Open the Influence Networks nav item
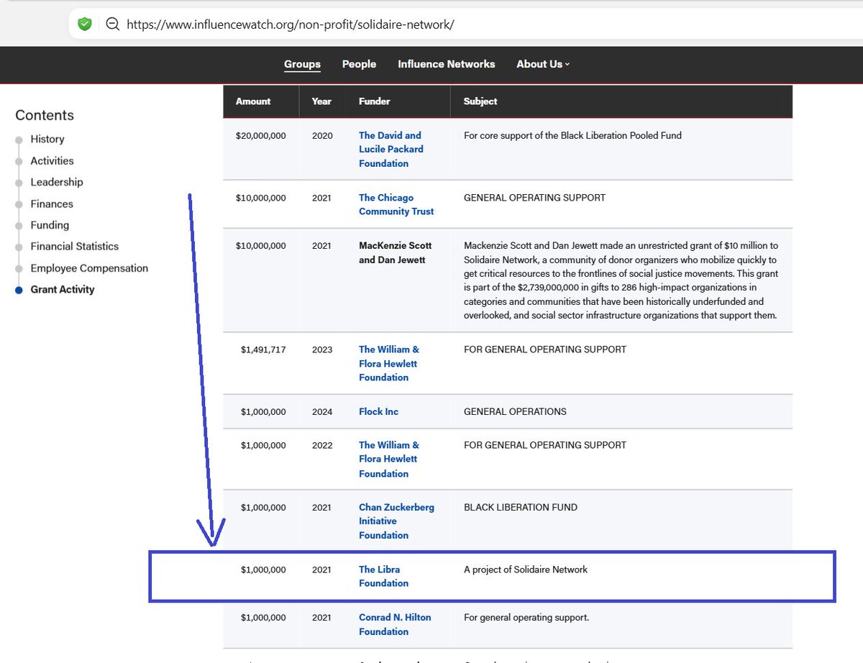The image size is (863, 663). [x=447, y=64]
